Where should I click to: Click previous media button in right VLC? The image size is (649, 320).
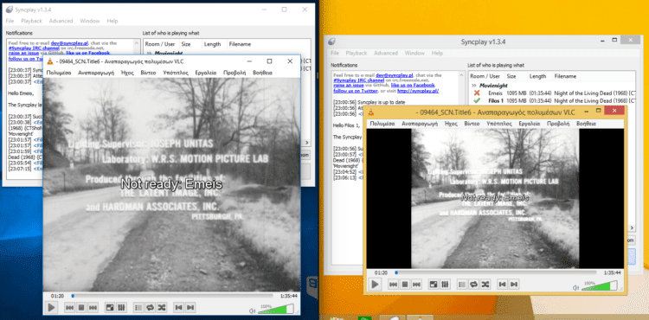coord(503,284)
